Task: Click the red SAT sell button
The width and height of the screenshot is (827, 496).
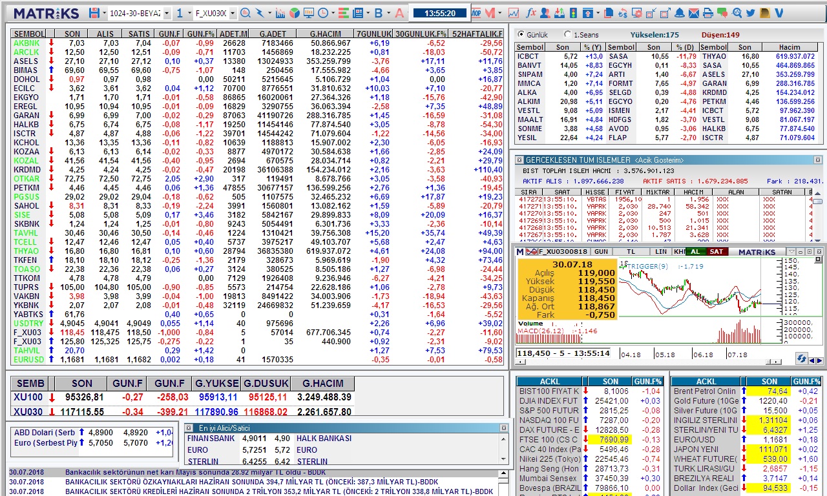Action: [716, 251]
